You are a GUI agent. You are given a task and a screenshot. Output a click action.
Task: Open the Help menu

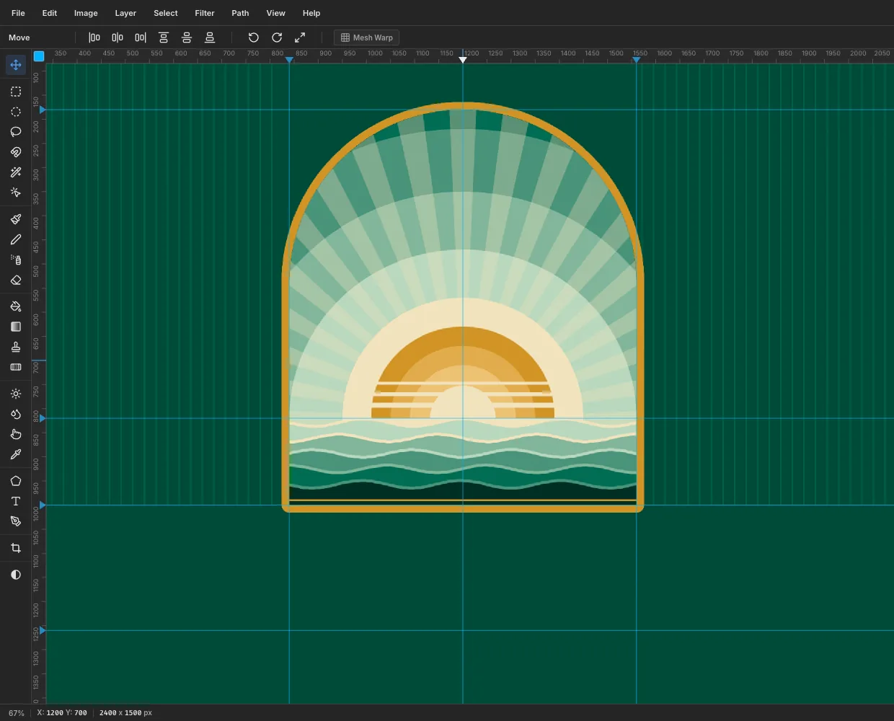pyautogui.click(x=311, y=13)
